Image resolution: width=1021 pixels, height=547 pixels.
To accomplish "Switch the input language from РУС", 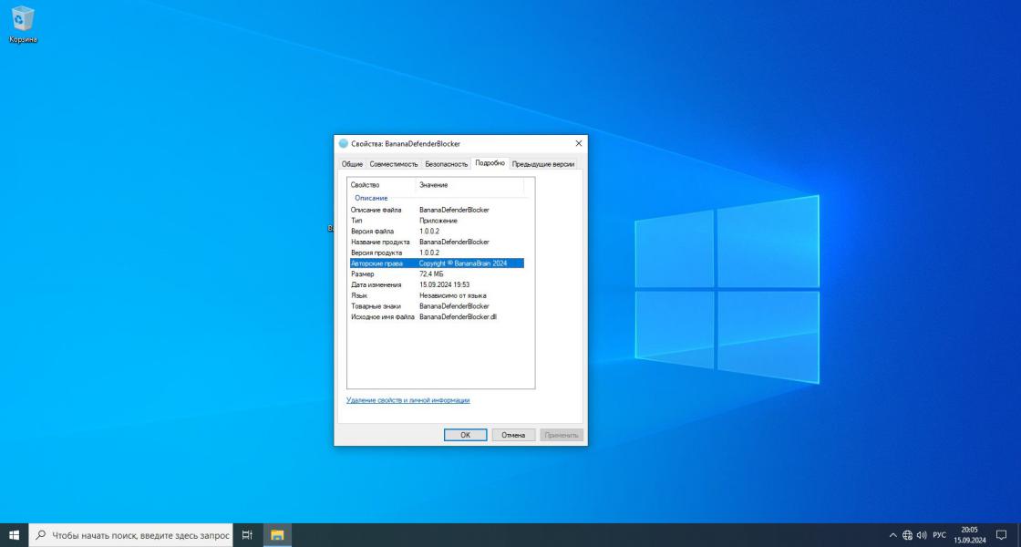I will click(940, 535).
